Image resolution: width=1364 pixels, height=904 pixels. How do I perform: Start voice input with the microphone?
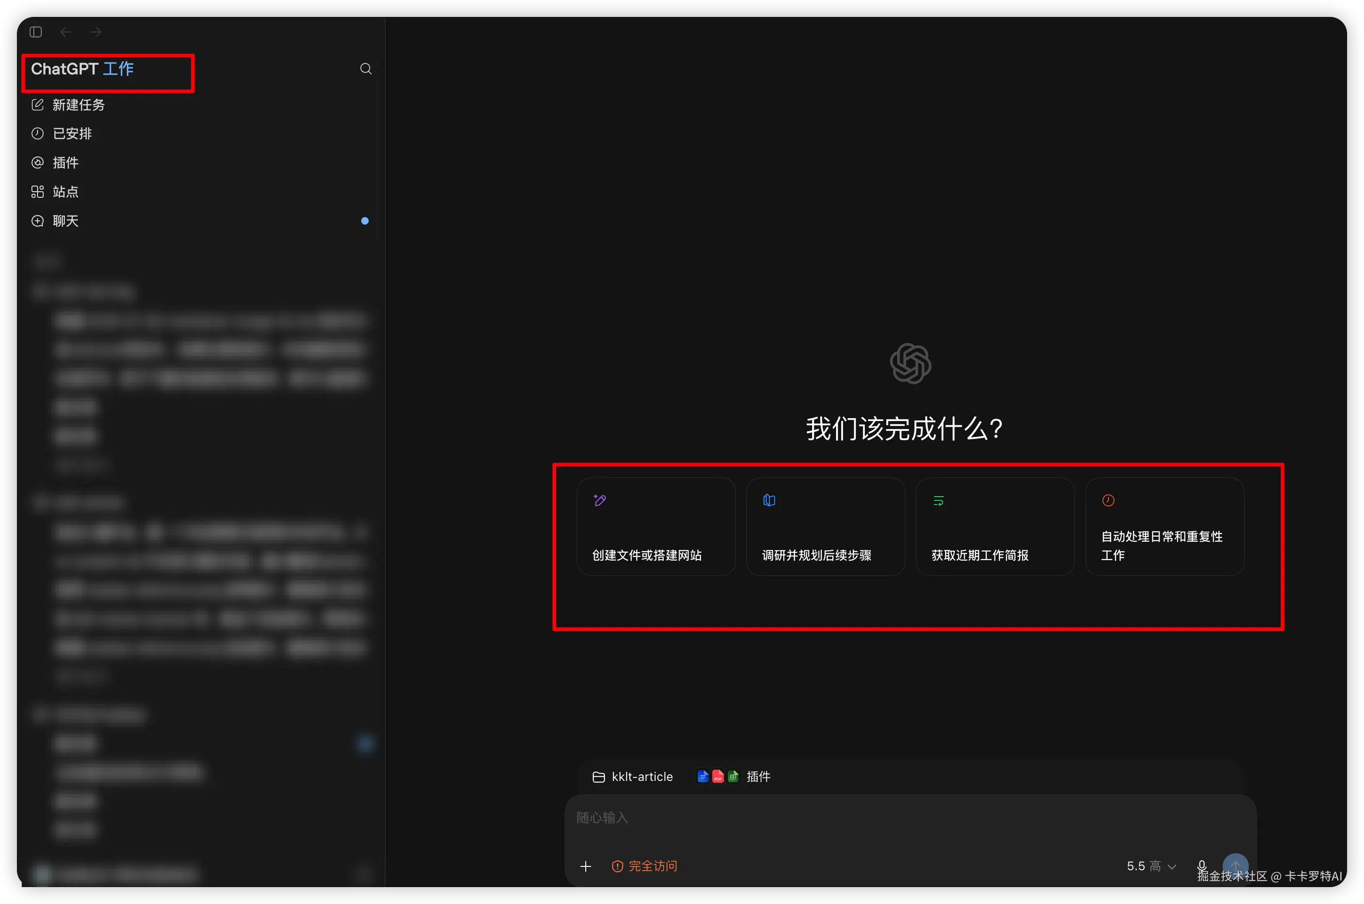pos(1201,866)
